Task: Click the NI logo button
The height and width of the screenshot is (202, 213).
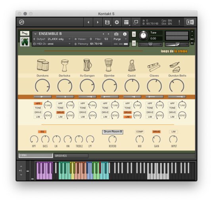Action: pyautogui.click(x=190, y=22)
